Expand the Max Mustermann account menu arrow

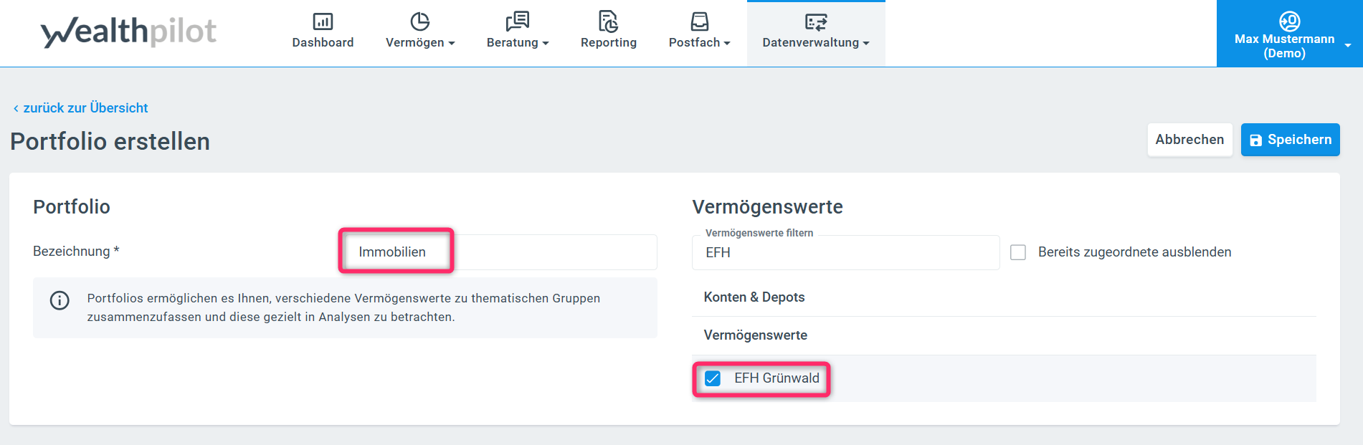pyautogui.click(x=1348, y=46)
